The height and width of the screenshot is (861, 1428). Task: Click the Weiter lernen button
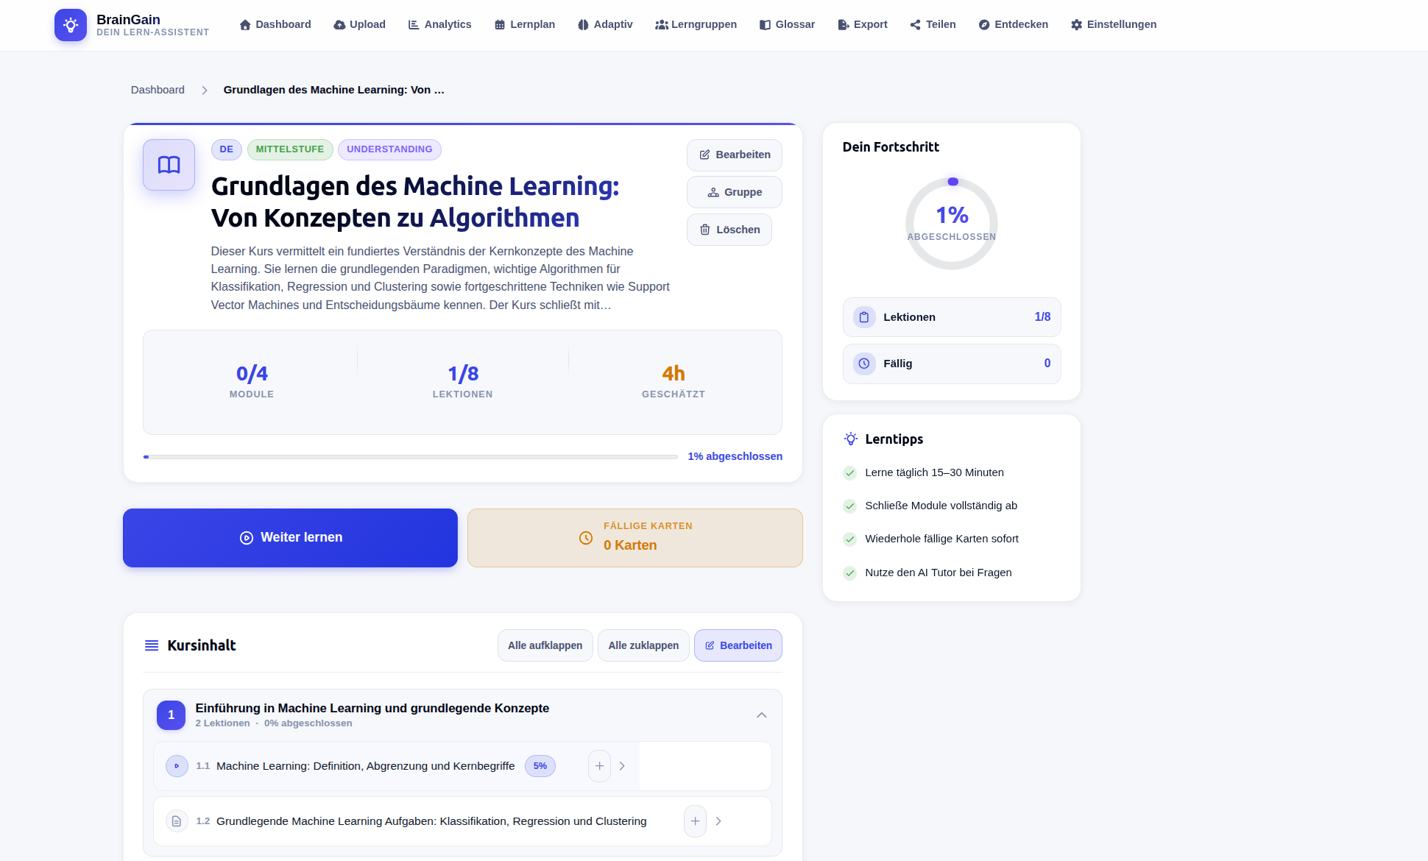(290, 538)
